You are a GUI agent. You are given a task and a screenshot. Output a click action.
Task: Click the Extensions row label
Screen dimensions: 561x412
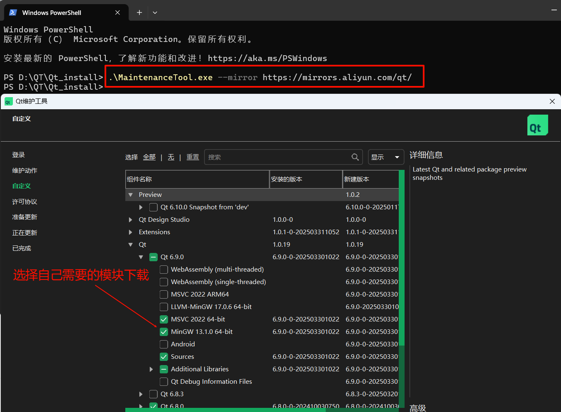click(154, 232)
